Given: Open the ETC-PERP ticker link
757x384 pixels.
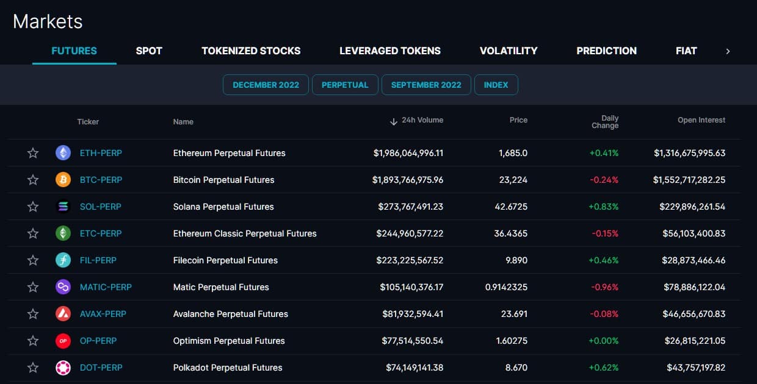Looking at the screenshot, I should click(x=101, y=233).
